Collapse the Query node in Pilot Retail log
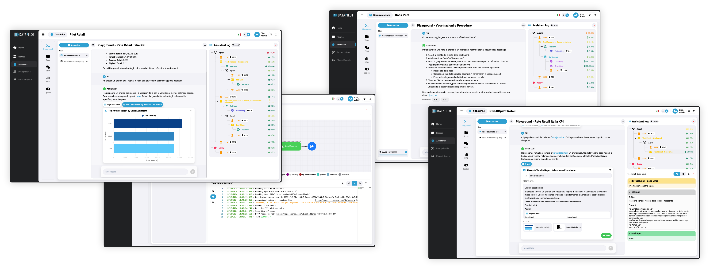Viewport: 710px width, 269px height. point(212,148)
